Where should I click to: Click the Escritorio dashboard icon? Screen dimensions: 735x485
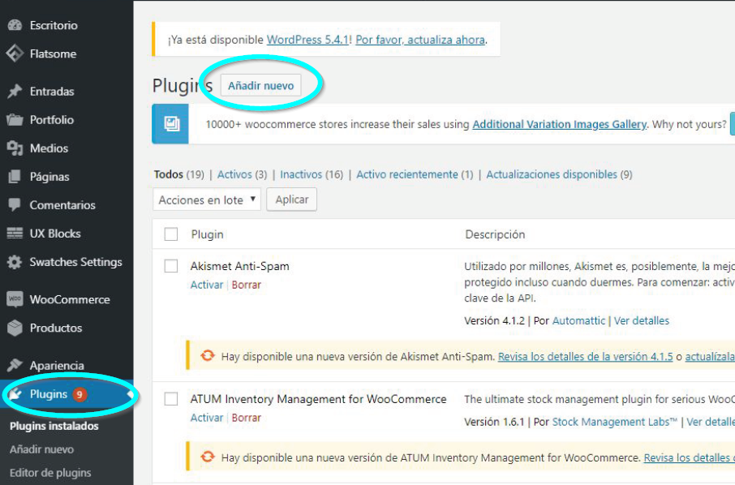[x=15, y=26]
